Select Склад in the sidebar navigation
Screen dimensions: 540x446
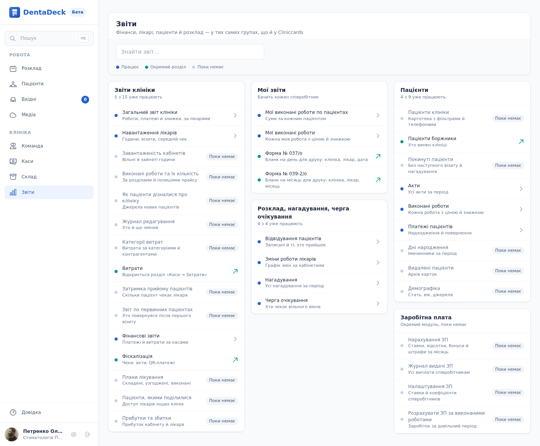tap(49, 177)
